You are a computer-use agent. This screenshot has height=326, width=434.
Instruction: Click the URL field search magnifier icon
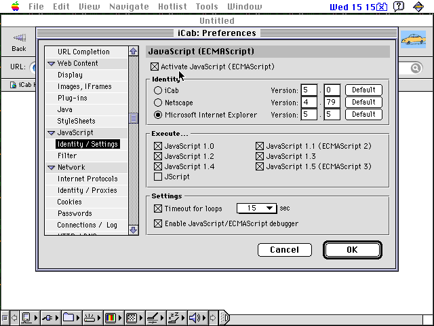click(x=416, y=68)
